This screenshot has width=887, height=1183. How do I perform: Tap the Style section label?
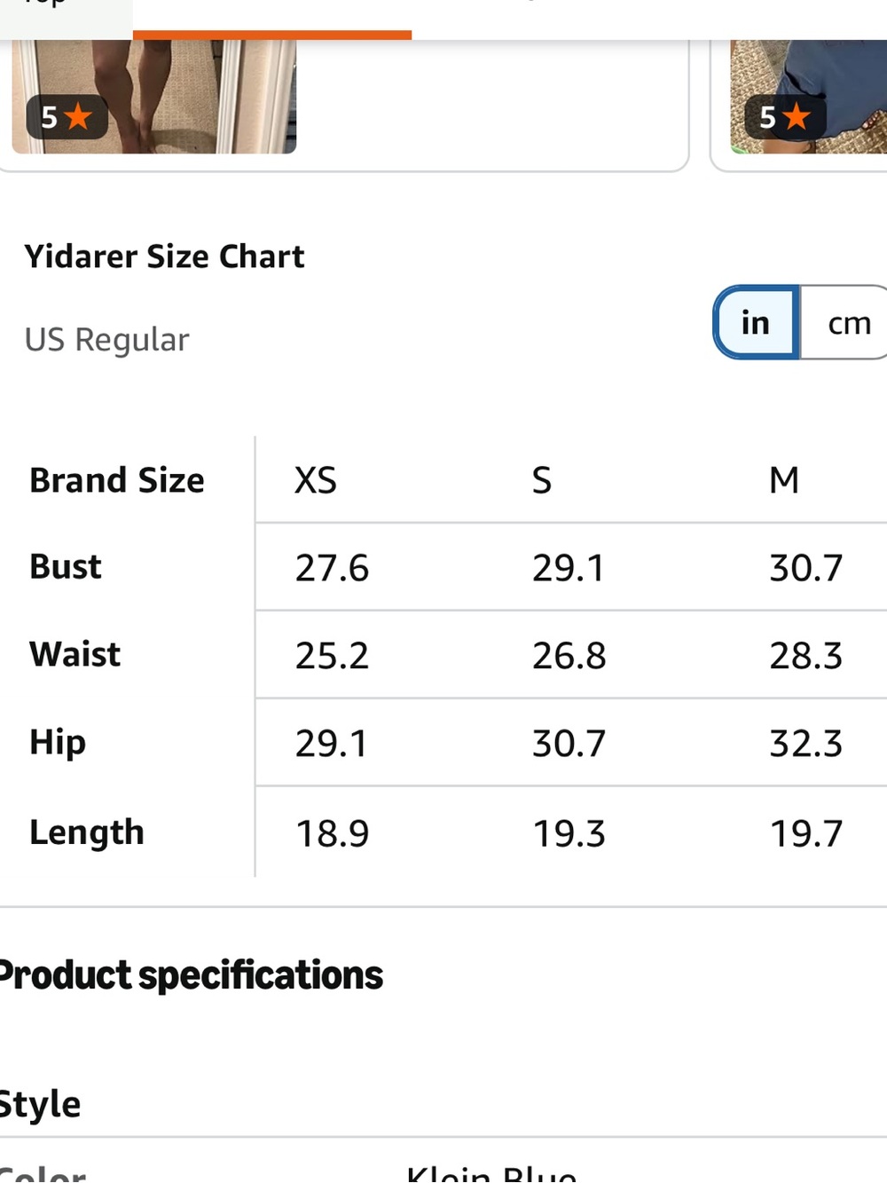[40, 1104]
